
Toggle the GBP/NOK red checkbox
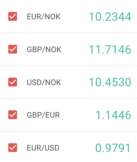[x=13, y=49]
